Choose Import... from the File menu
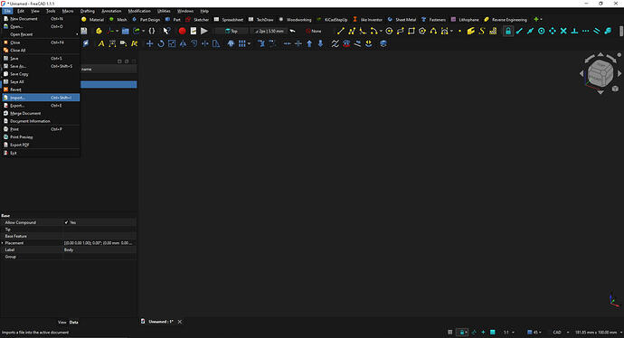This screenshot has width=624, height=338. tap(41, 98)
